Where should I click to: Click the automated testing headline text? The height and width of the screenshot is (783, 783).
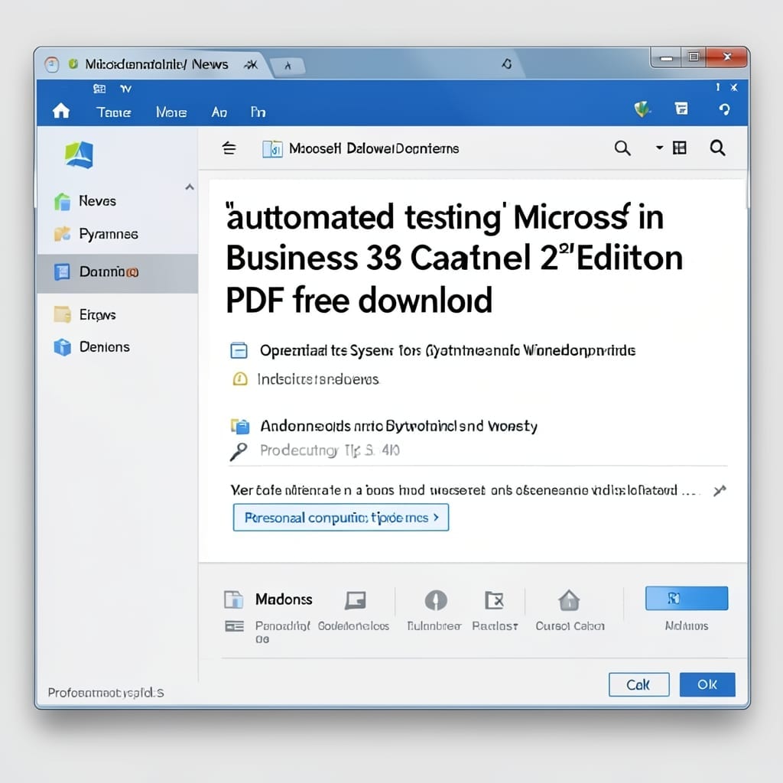(x=454, y=258)
